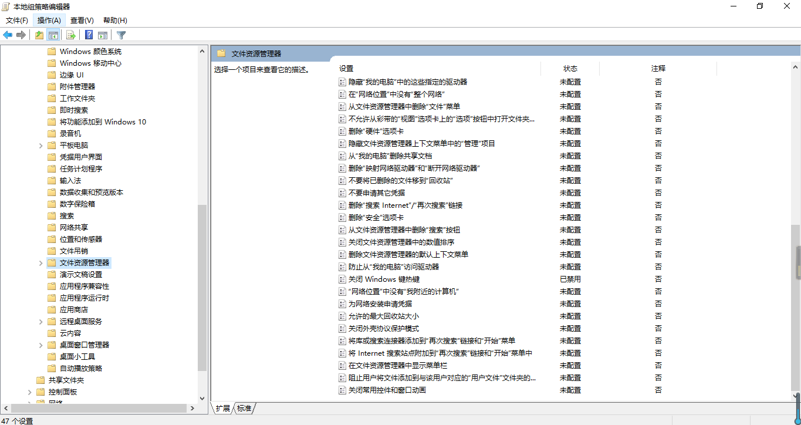Viewport: 801px width, 425px height.
Task: Toggle Show/Hide Action Pane toolbar icon
Action: tap(103, 35)
